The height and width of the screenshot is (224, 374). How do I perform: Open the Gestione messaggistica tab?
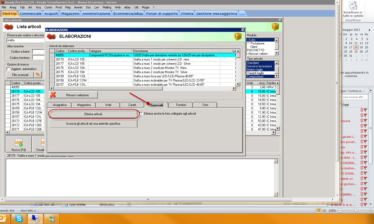(217, 13)
